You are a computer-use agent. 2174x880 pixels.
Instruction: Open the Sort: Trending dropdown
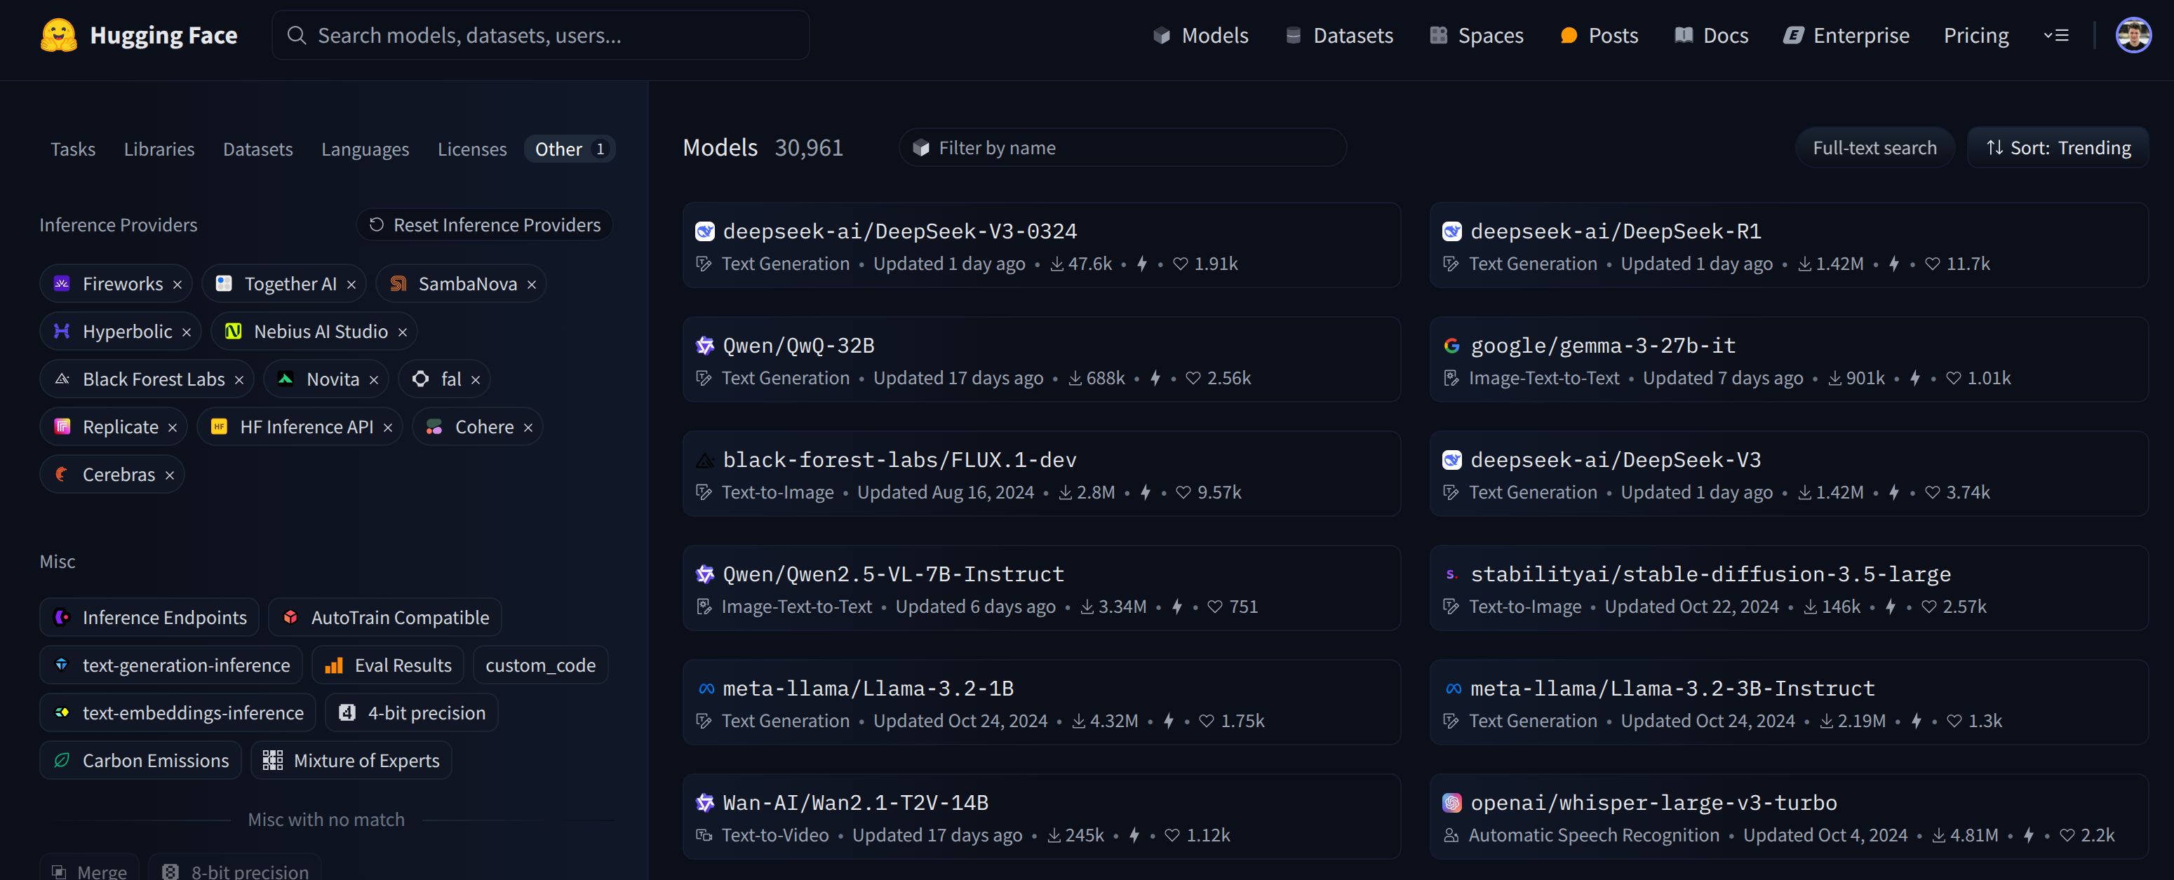click(x=2058, y=148)
